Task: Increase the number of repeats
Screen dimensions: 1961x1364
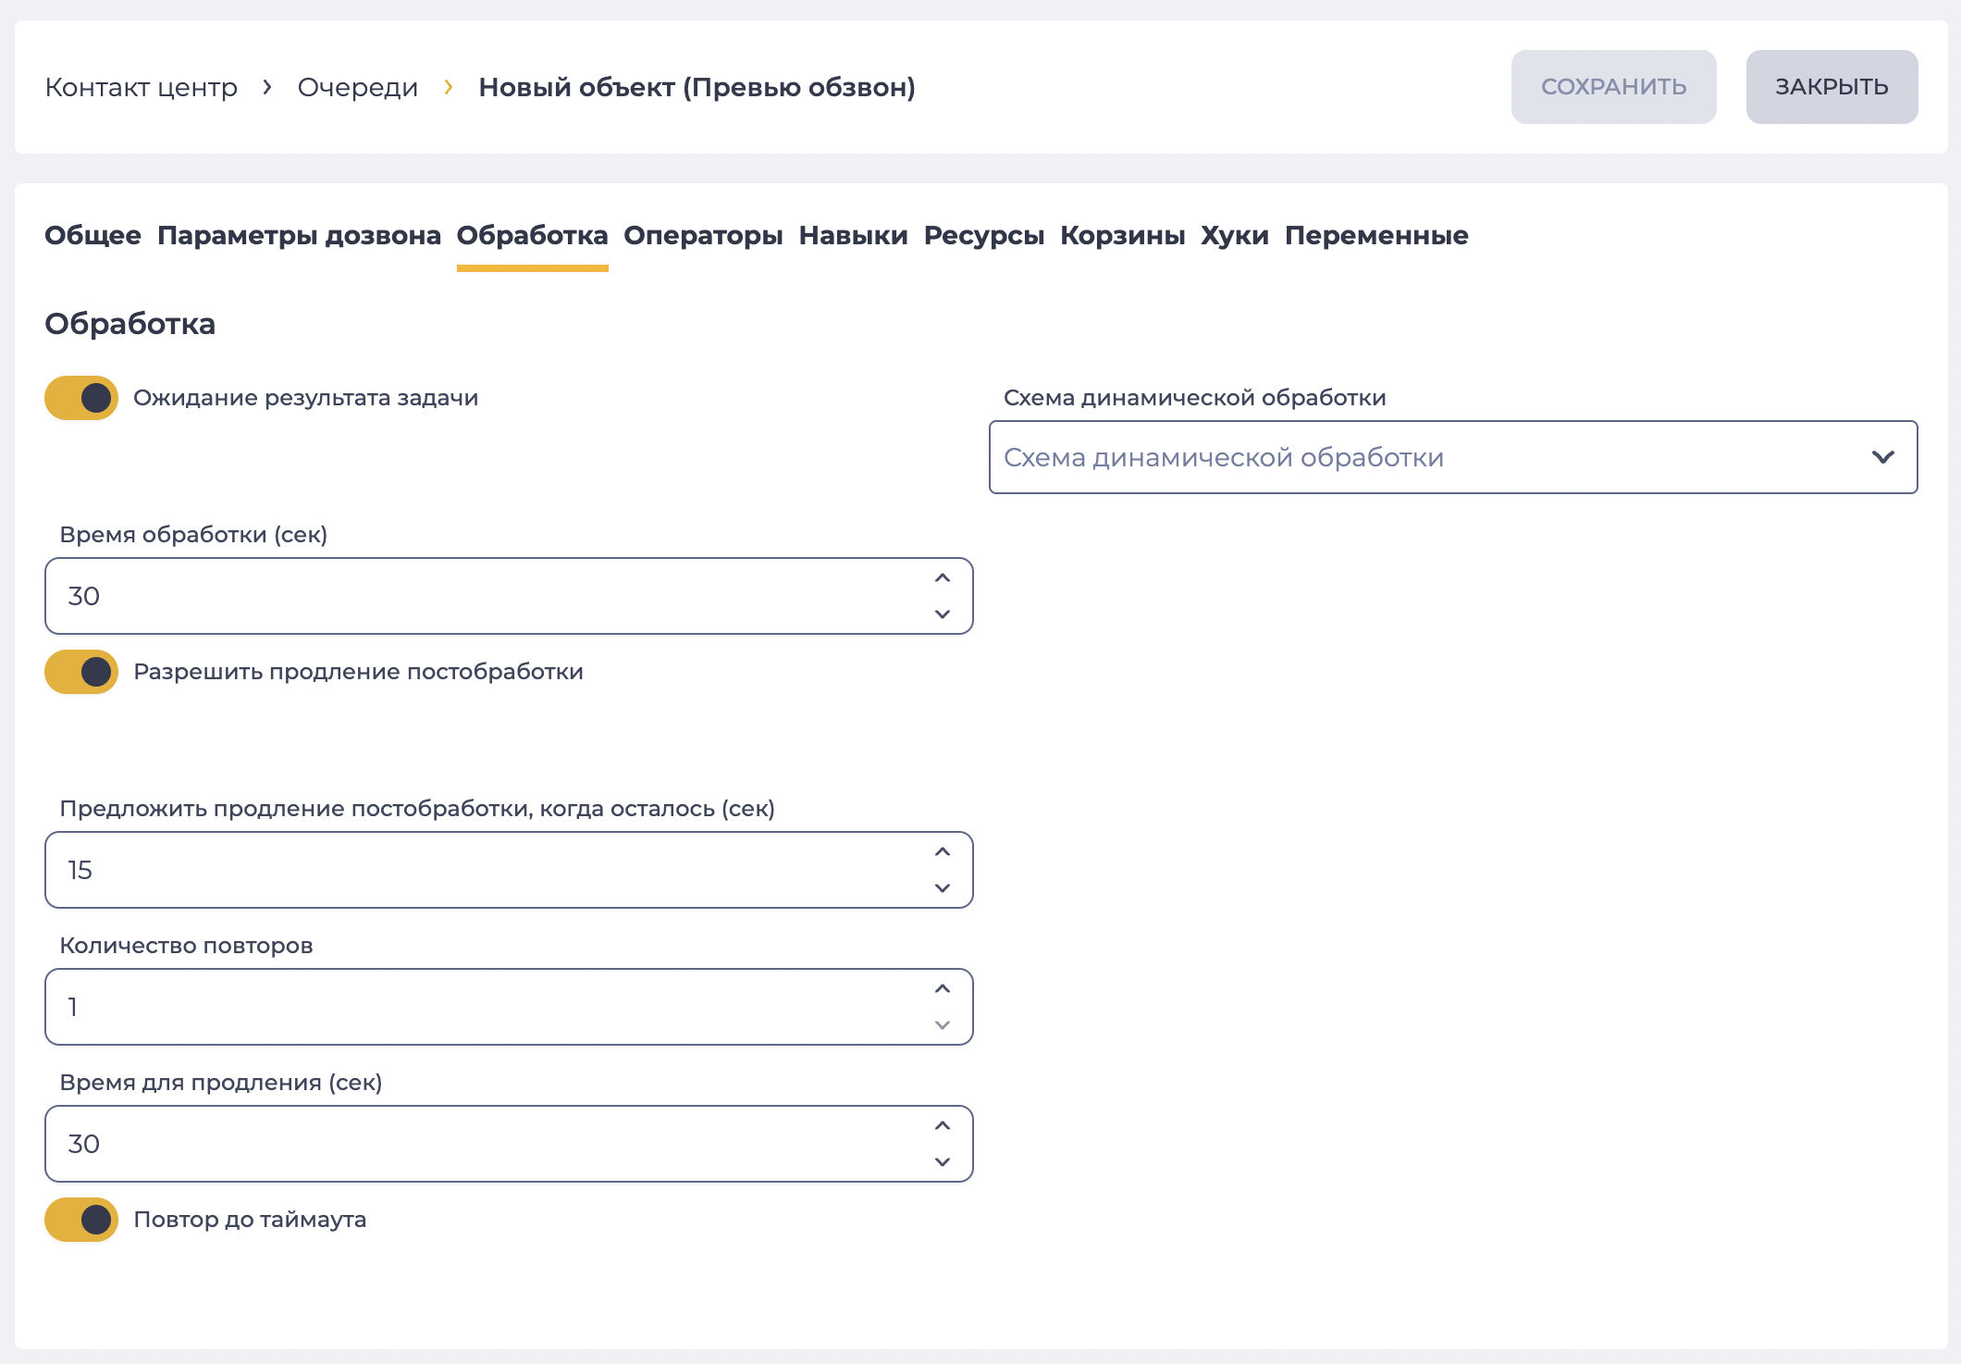Action: [x=943, y=989]
